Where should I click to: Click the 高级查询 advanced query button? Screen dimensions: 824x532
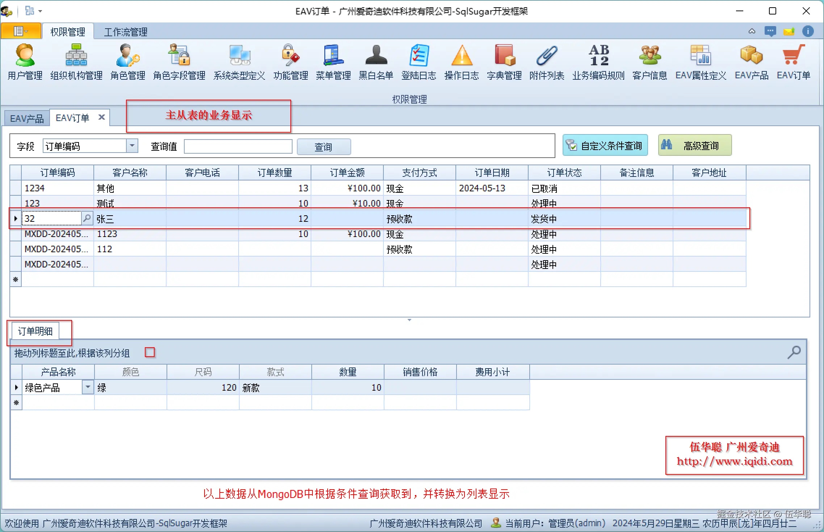(694, 146)
